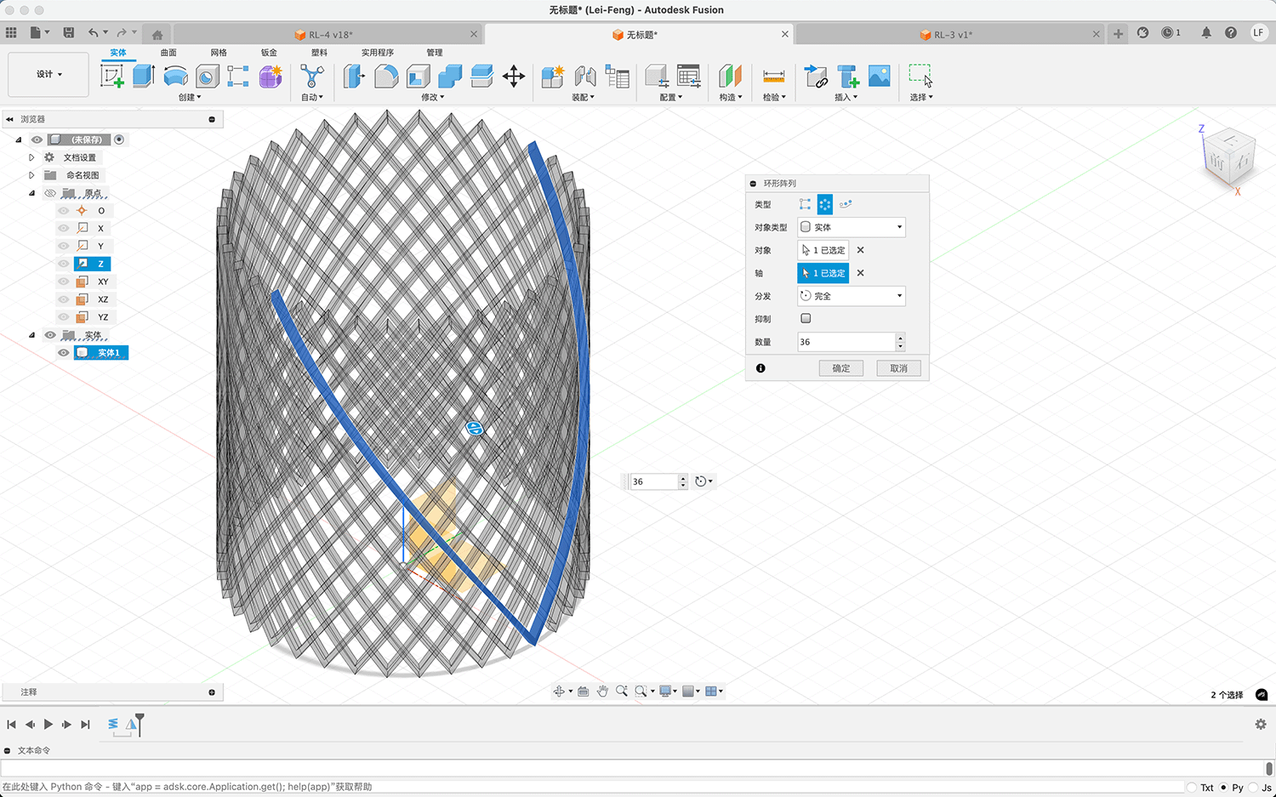The image size is (1276, 797).
Task: Open the 创建 menu dropdown
Action: 190,97
